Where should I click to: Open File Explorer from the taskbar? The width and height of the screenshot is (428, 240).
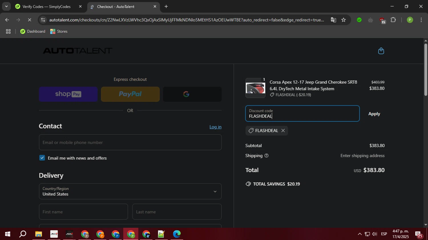point(39,234)
